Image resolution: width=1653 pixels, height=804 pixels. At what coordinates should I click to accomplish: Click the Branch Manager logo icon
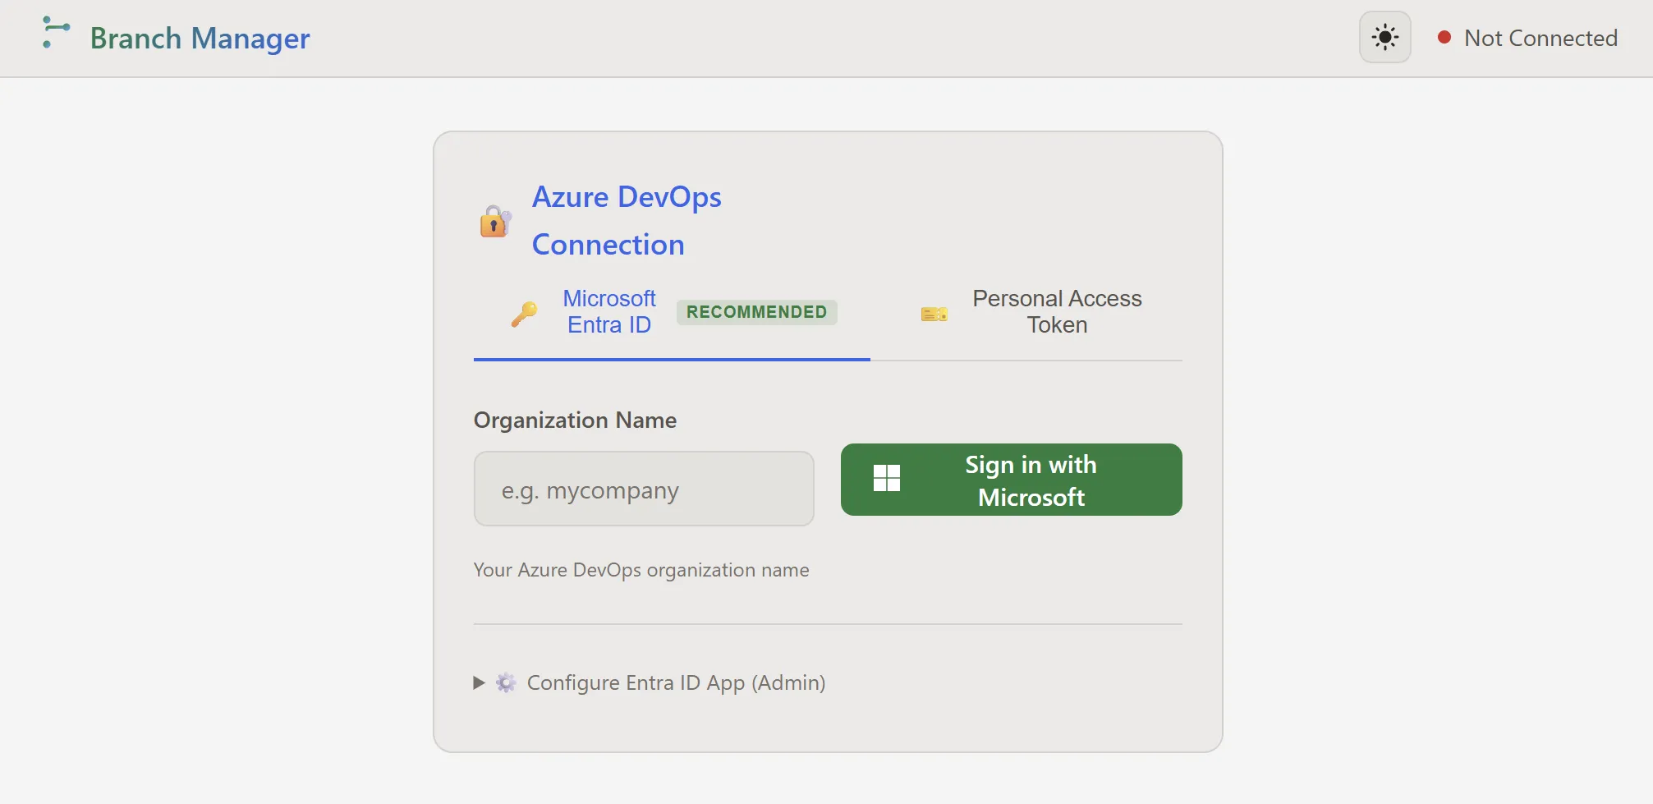coord(55,33)
